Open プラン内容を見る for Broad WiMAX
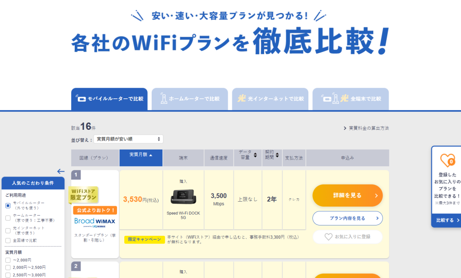This screenshot has width=461, height=278. 347,218
